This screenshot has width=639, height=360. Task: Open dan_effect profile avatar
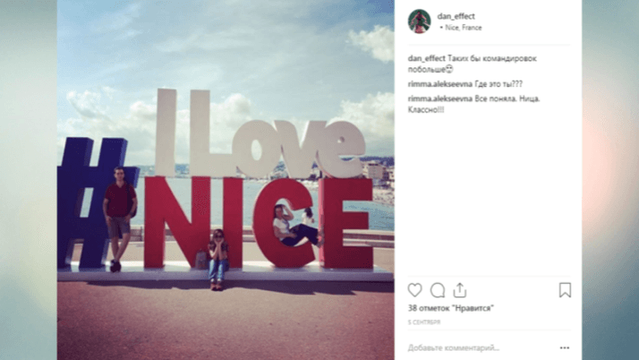[420, 21]
